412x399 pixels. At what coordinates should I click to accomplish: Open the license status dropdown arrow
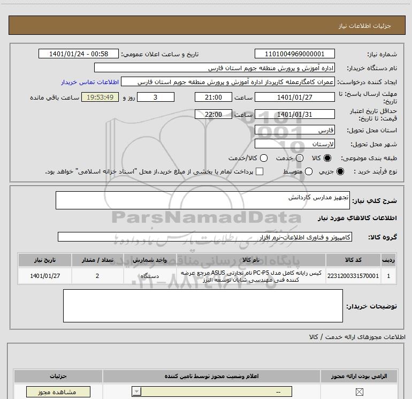[136, 392]
